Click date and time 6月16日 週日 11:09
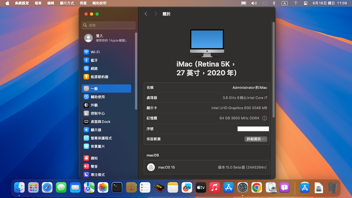 click(330, 3)
